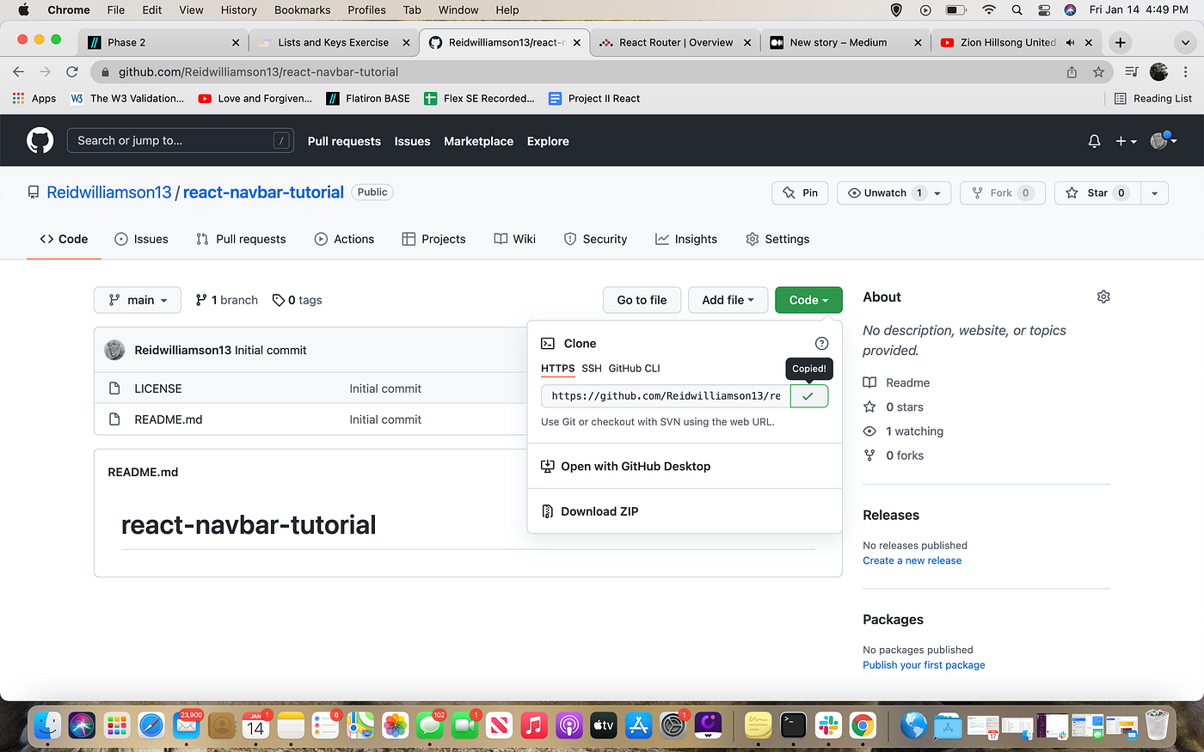Select the SSH clone option

(592, 369)
